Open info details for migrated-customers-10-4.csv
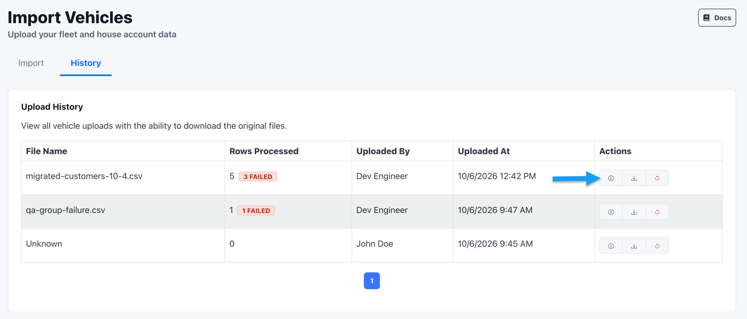The image size is (747, 319). coord(611,178)
